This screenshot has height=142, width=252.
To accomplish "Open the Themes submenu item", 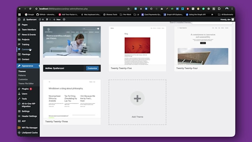I will point(22,71).
